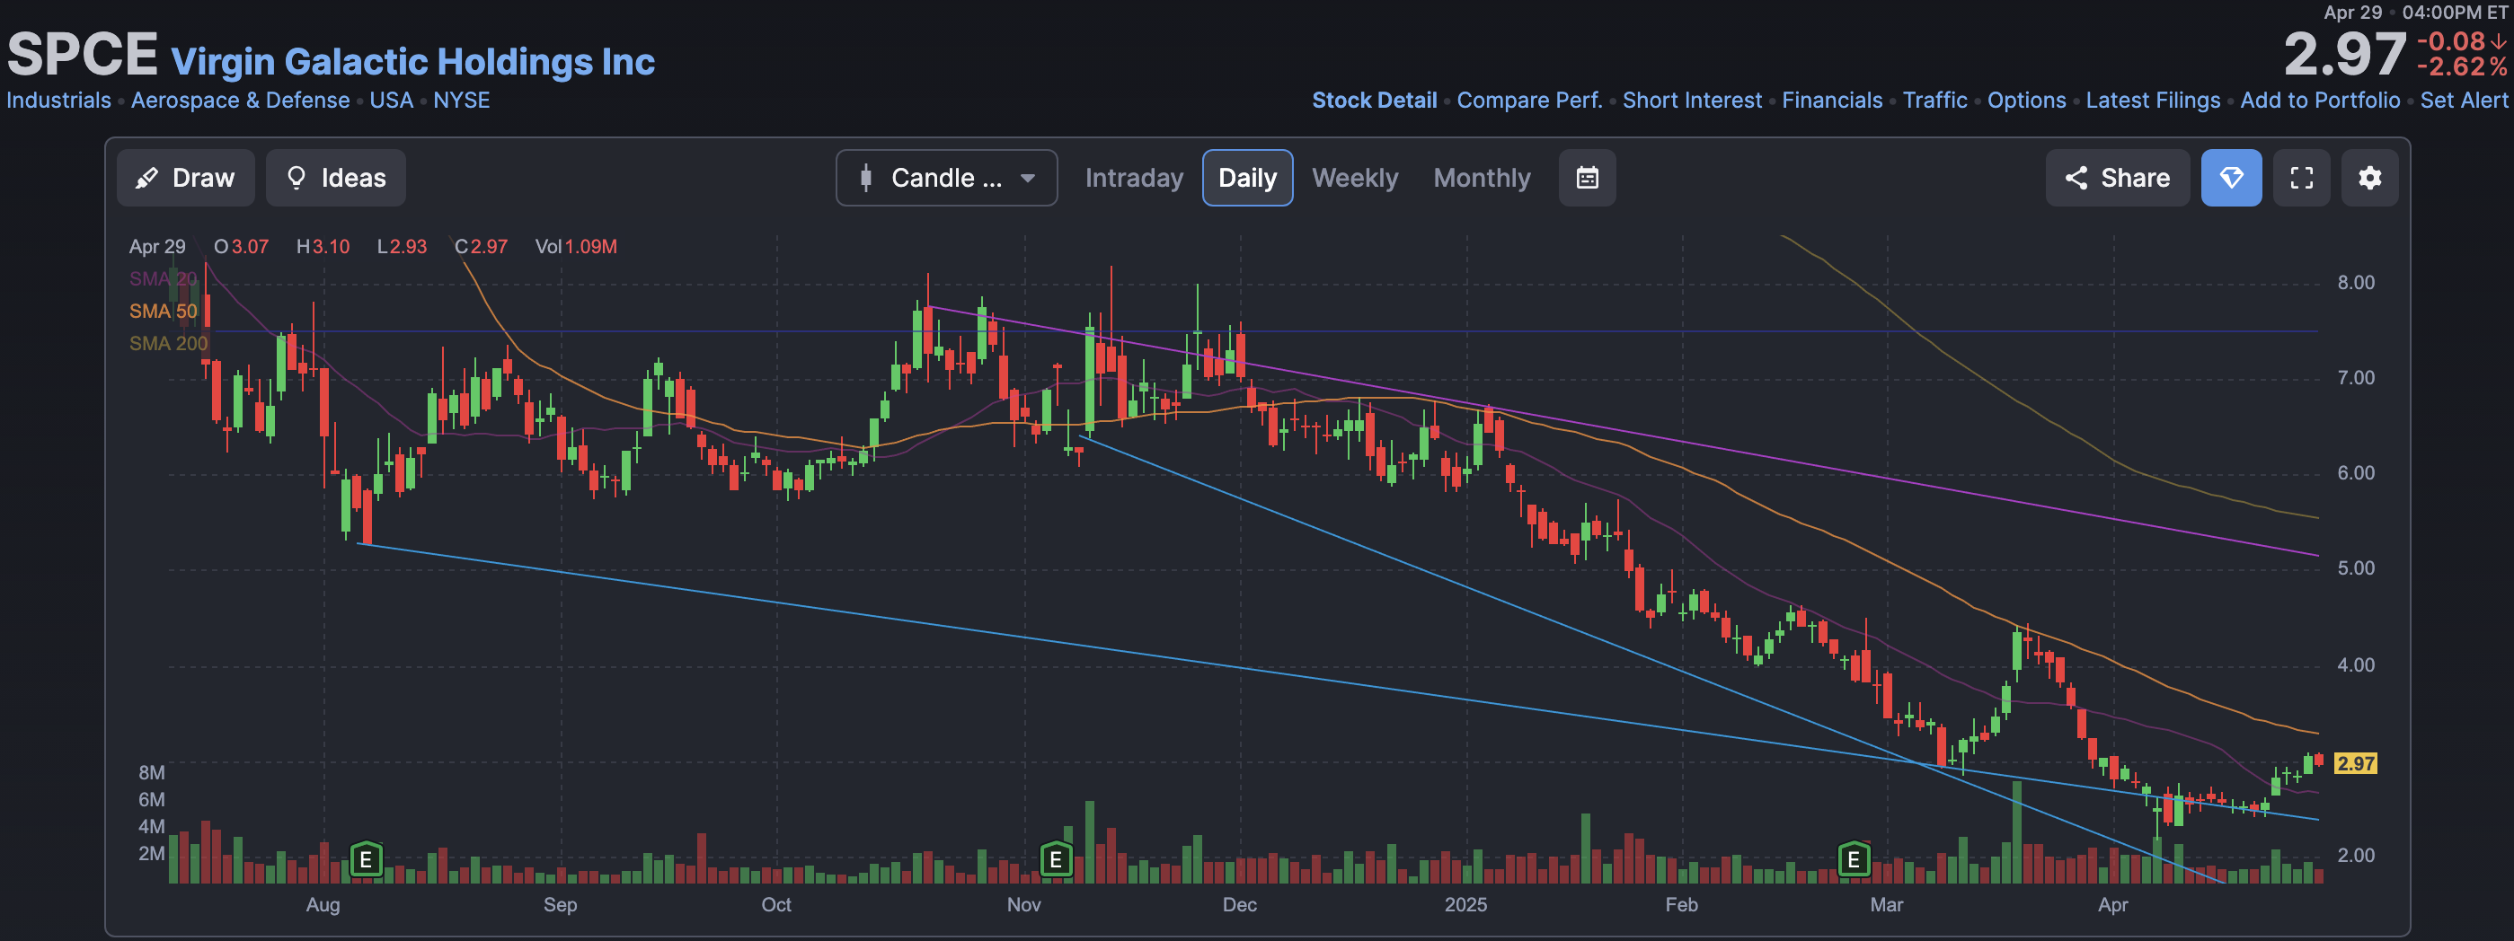Open the Stock Detail page
2514x941 pixels.
(1374, 101)
